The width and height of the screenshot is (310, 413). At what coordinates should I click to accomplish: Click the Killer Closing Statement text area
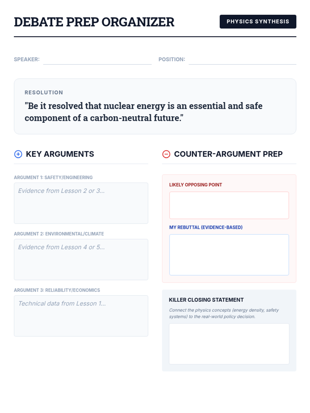(229, 344)
